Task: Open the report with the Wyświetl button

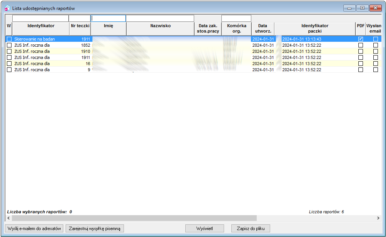Action: (x=205, y=229)
